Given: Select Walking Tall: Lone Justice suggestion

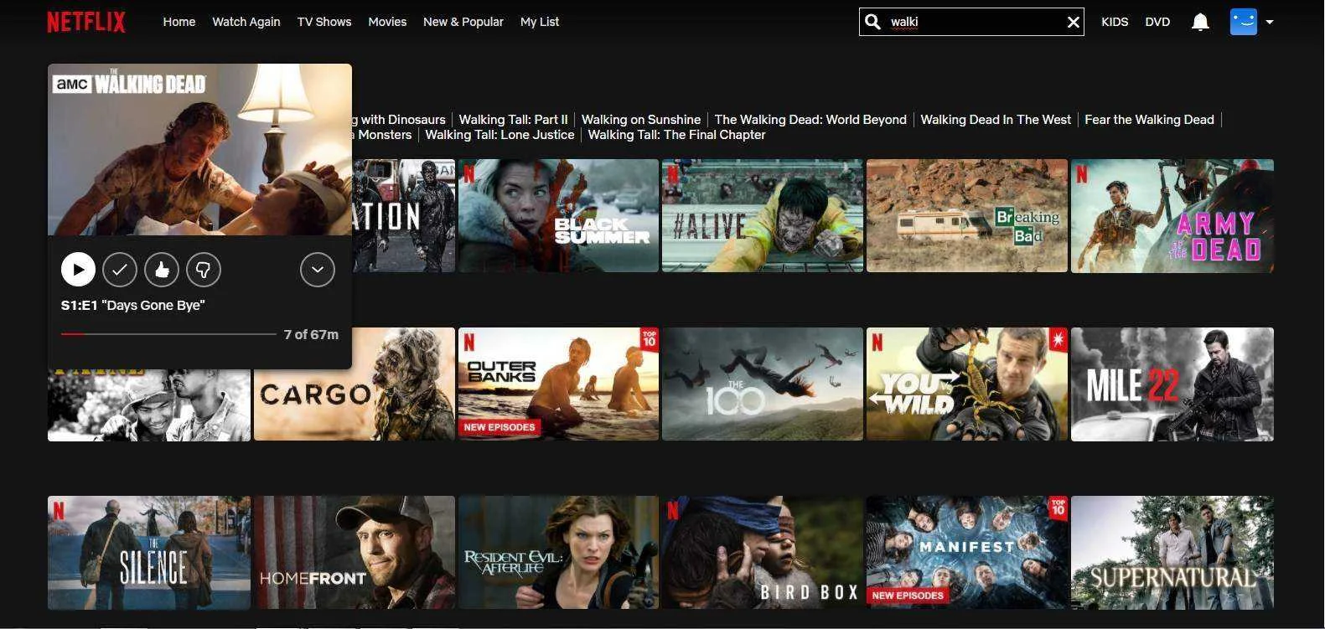Looking at the screenshot, I should click(499, 135).
